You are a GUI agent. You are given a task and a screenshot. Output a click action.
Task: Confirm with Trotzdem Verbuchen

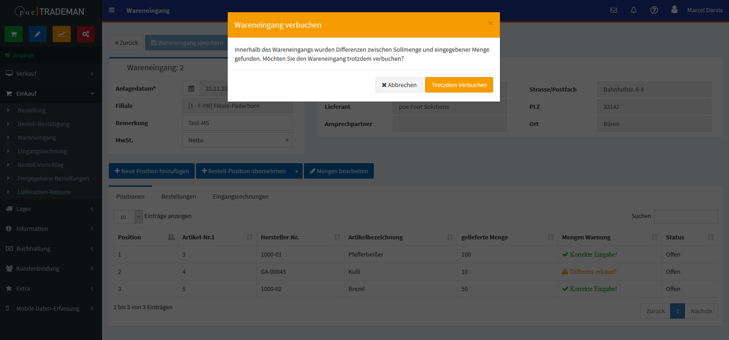point(459,85)
